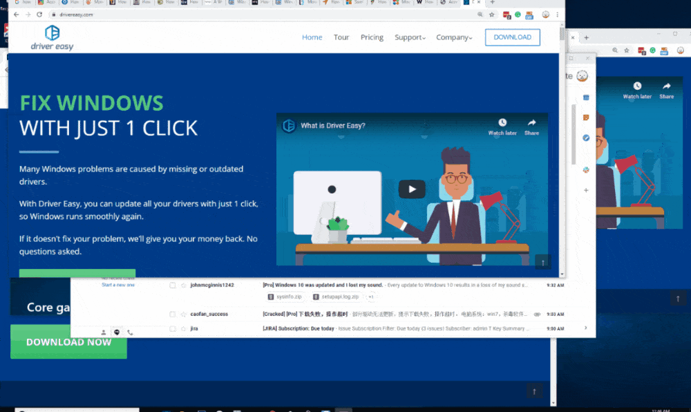The height and width of the screenshot is (412, 691).
Task: Open the profile avatar in front browser toolbar
Action: [x=546, y=15]
